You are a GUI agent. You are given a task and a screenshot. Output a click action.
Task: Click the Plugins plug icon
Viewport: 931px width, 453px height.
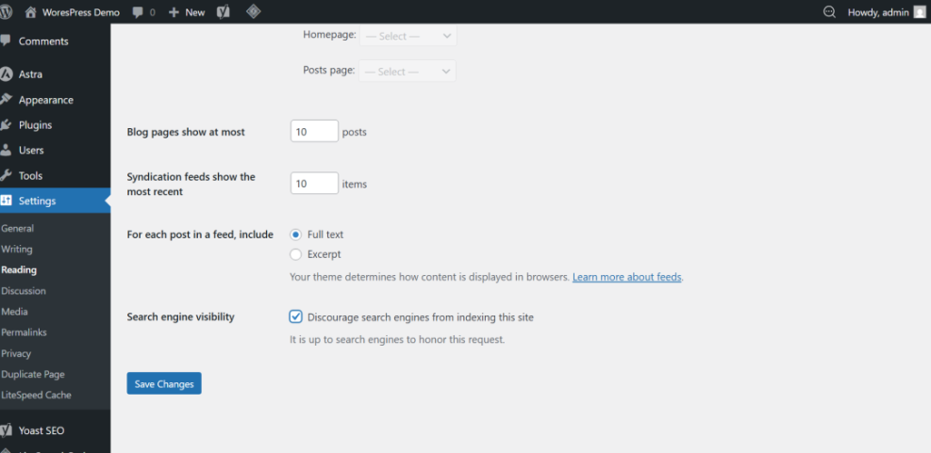(x=6, y=125)
